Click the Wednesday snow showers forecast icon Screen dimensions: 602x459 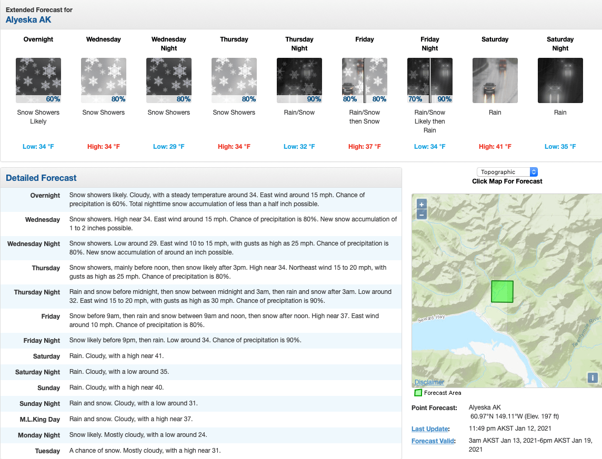point(104,80)
